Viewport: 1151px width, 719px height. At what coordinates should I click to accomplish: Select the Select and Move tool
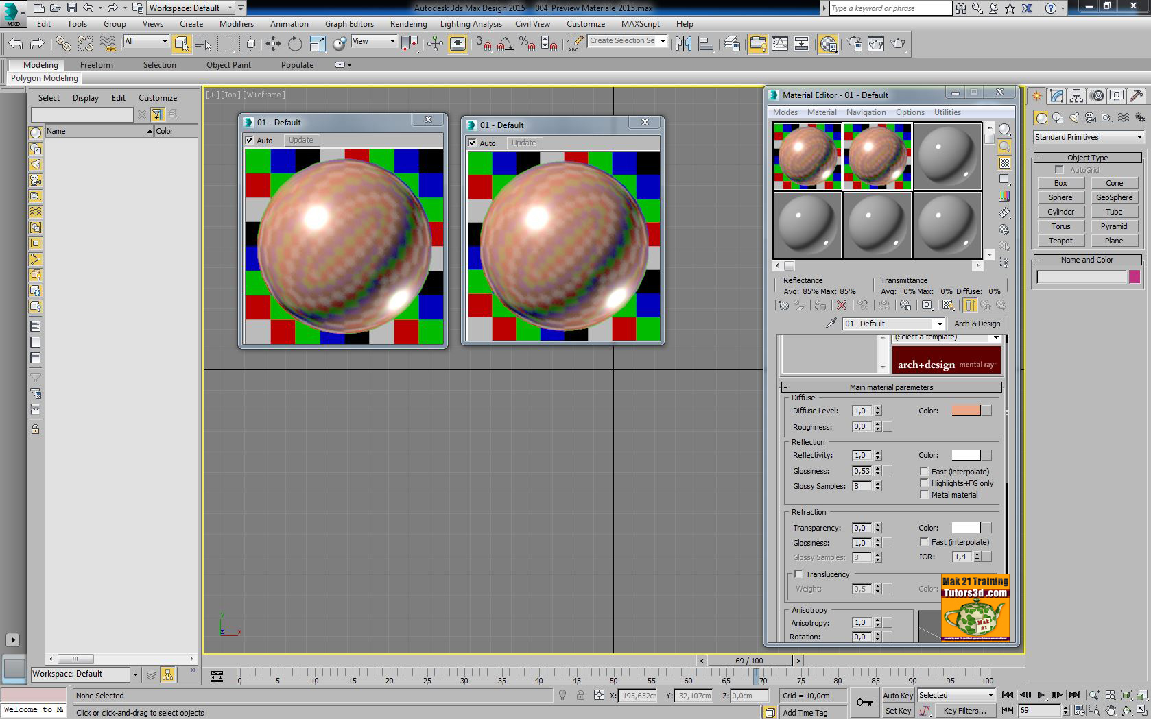point(273,44)
